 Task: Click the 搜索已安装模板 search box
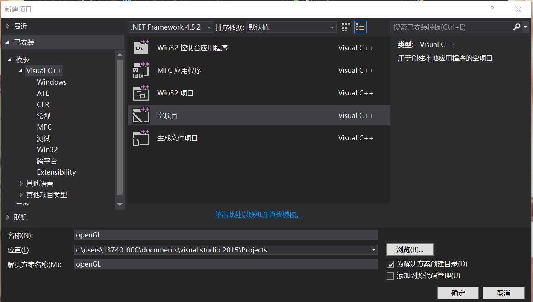[x=451, y=27]
